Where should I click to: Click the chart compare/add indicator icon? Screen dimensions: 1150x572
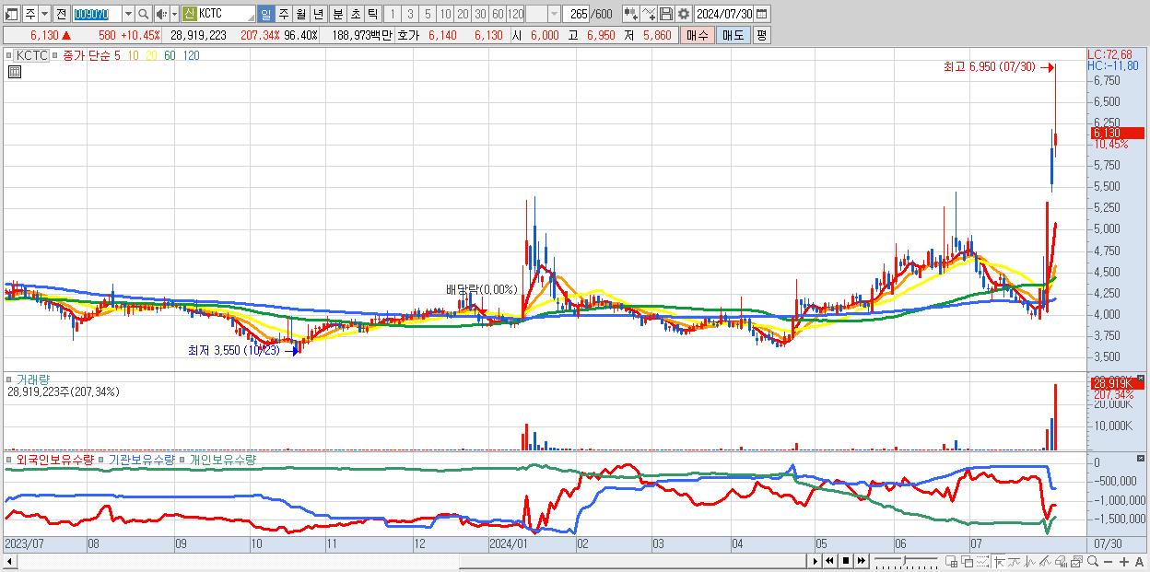point(630,14)
